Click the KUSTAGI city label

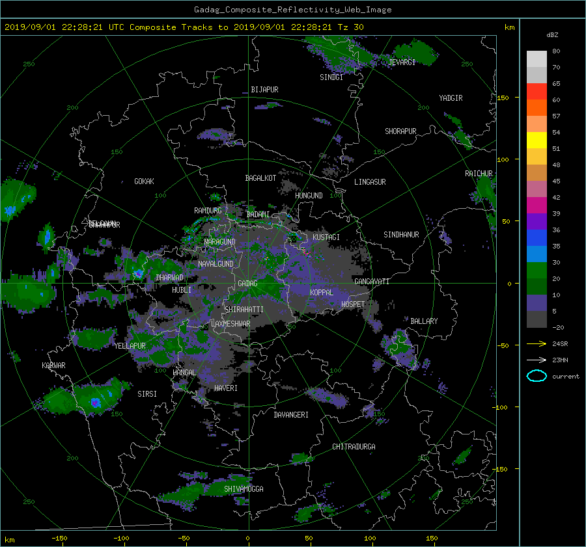point(326,237)
